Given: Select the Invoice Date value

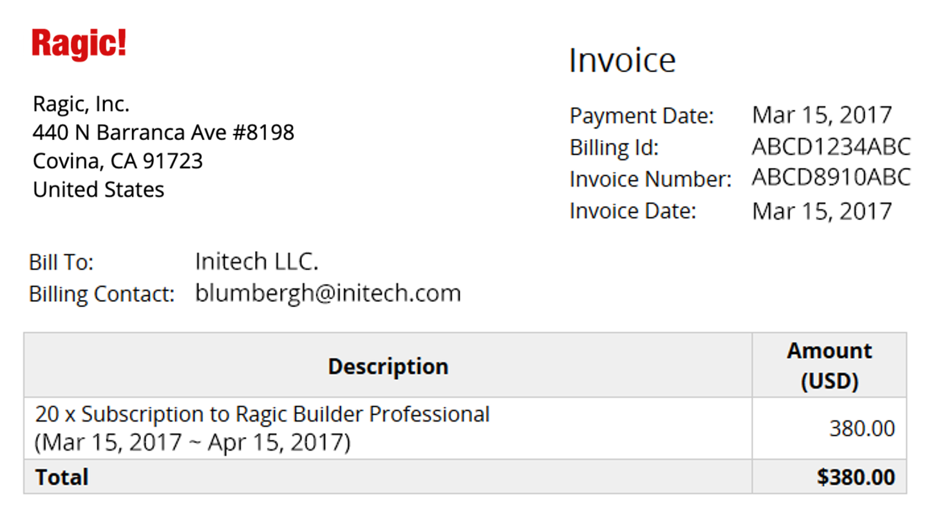Looking at the screenshot, I should [x=822, y=211].
